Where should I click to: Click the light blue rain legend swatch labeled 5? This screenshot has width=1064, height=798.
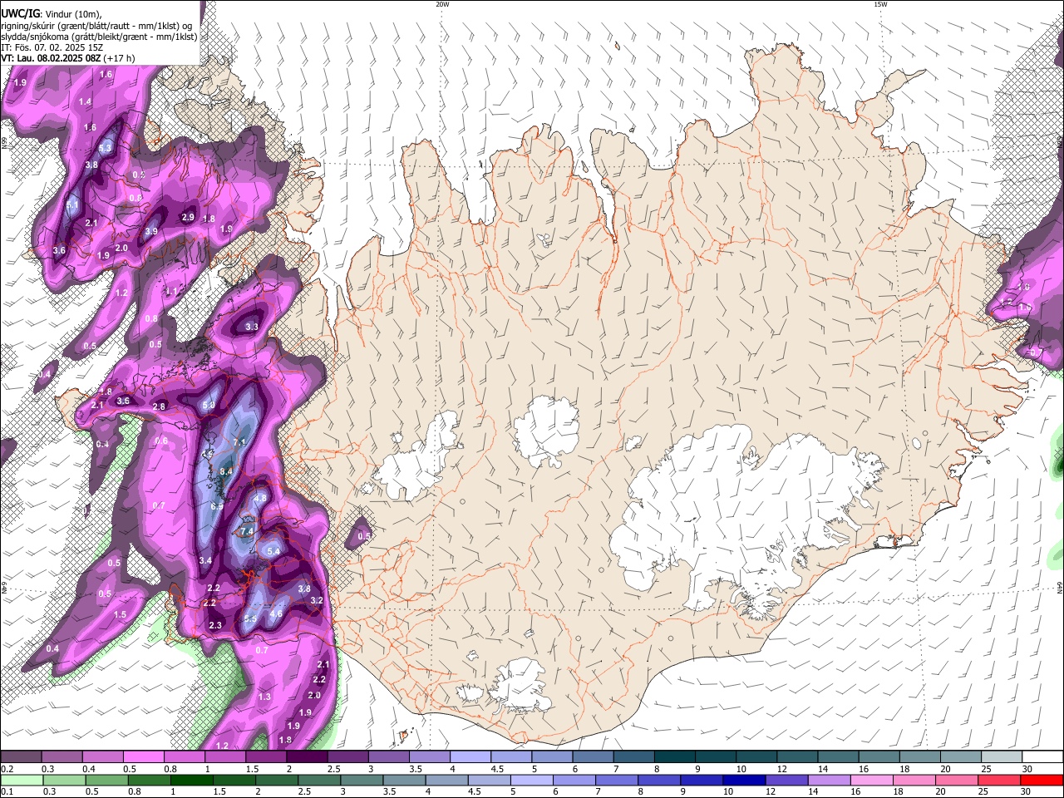pos(531,780)
